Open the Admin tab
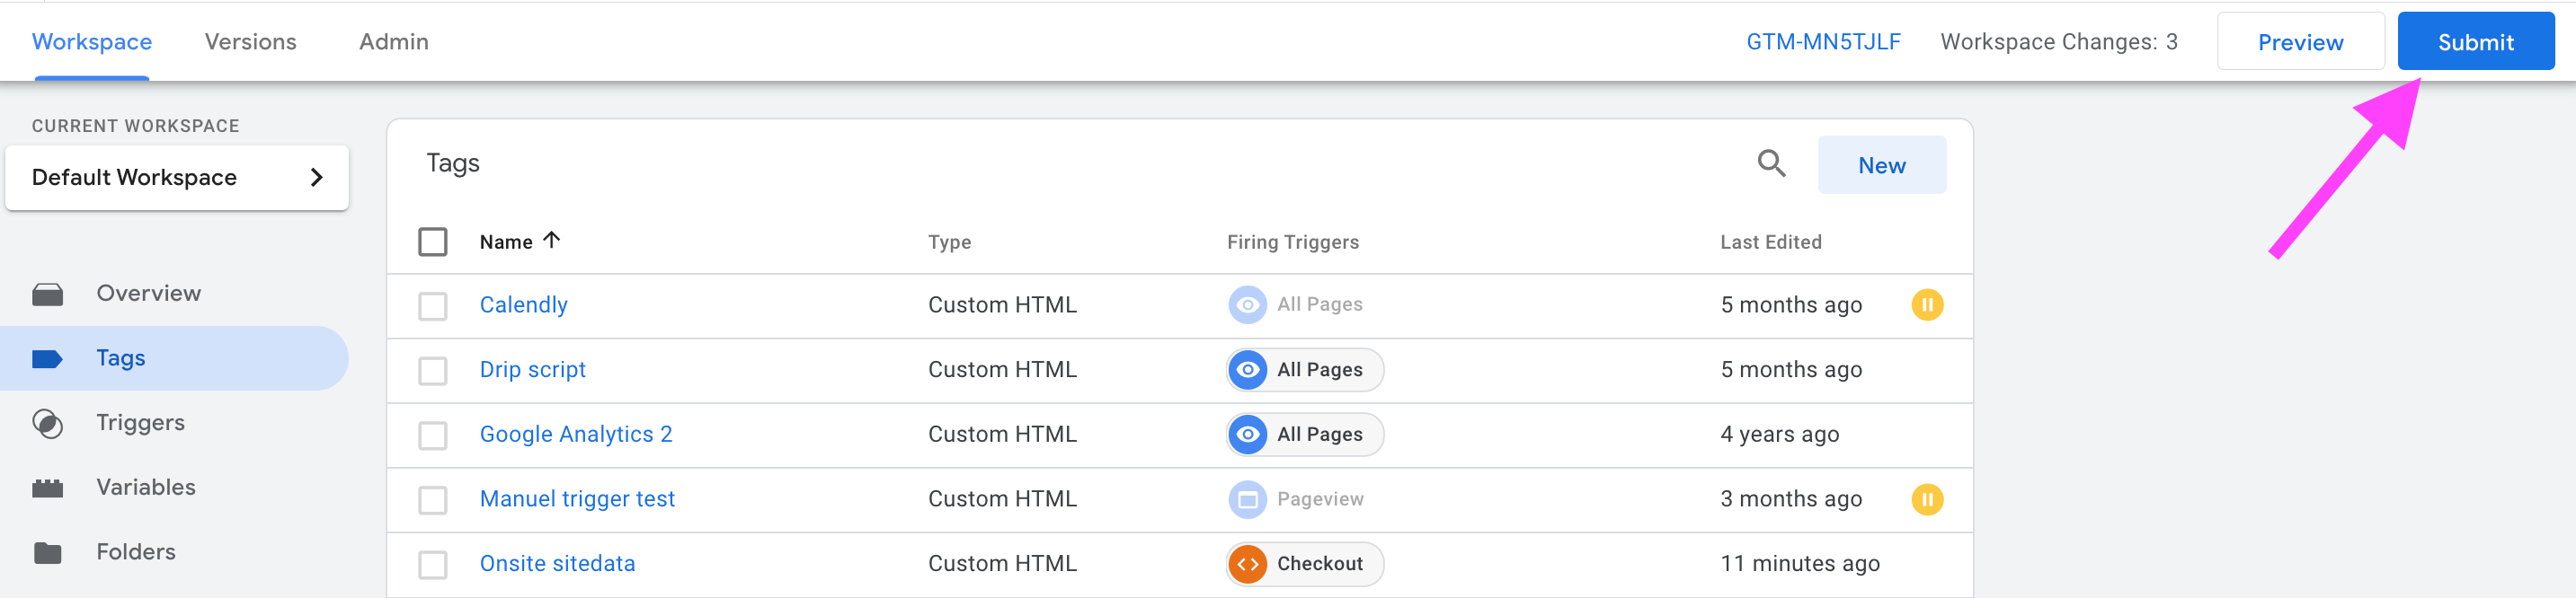Image resolution: width=2576 pixels, height=598 pixels. (x=393, y=42)
